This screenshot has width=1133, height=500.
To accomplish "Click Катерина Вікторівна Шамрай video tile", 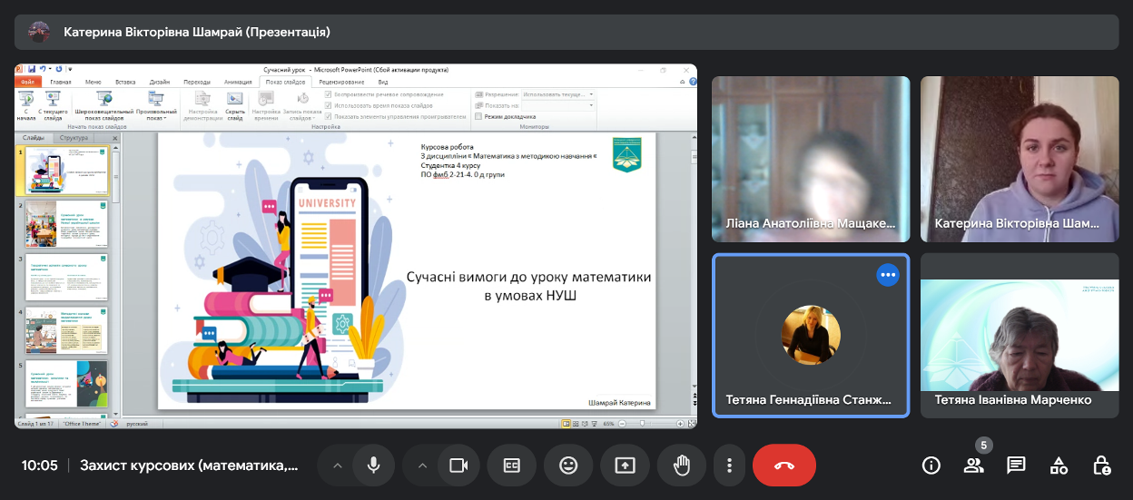I will tap(1019, 159).
